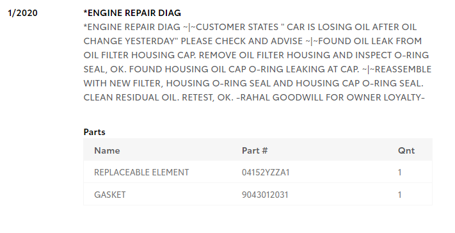Click the 1/2020 service date

(22, 13)
